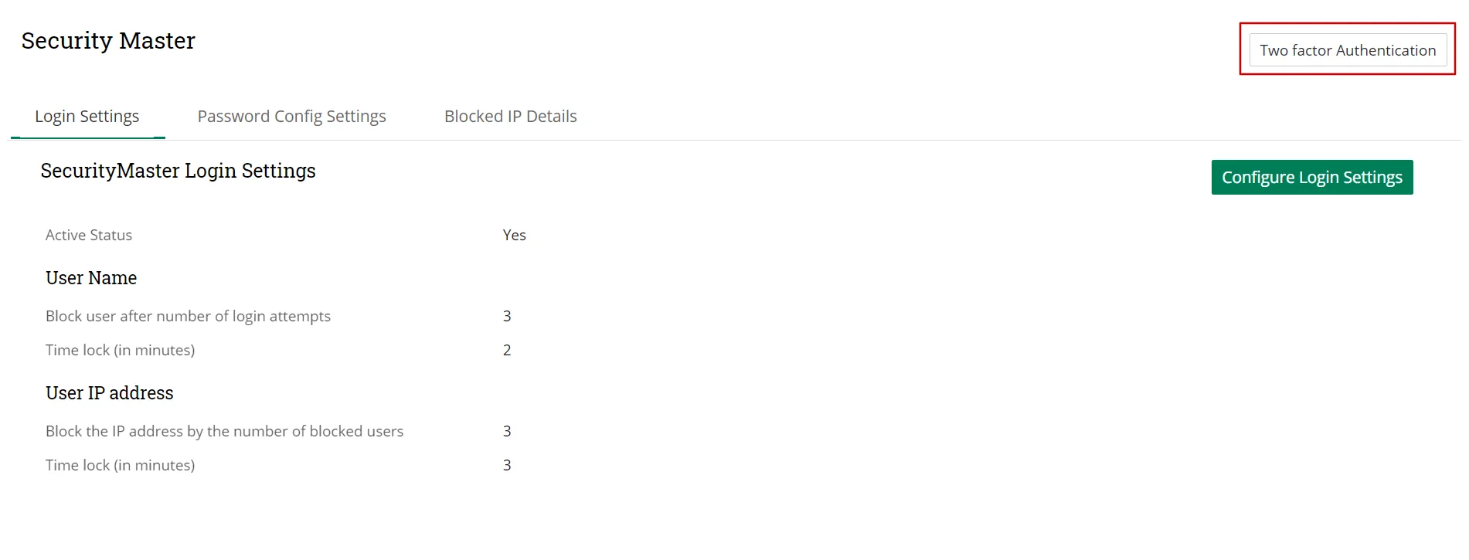1469x560 pixels.
Task: Click Time lock label under User IP address
Action: click(x=120, y=464)
